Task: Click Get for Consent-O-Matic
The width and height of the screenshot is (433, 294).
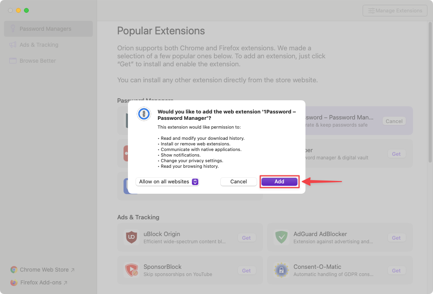Action: click(396, 270)
